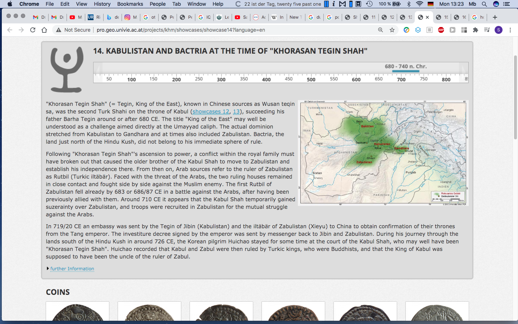Open a new browser tab
Screen dimensions: 518x324
(x=495, y=17)
